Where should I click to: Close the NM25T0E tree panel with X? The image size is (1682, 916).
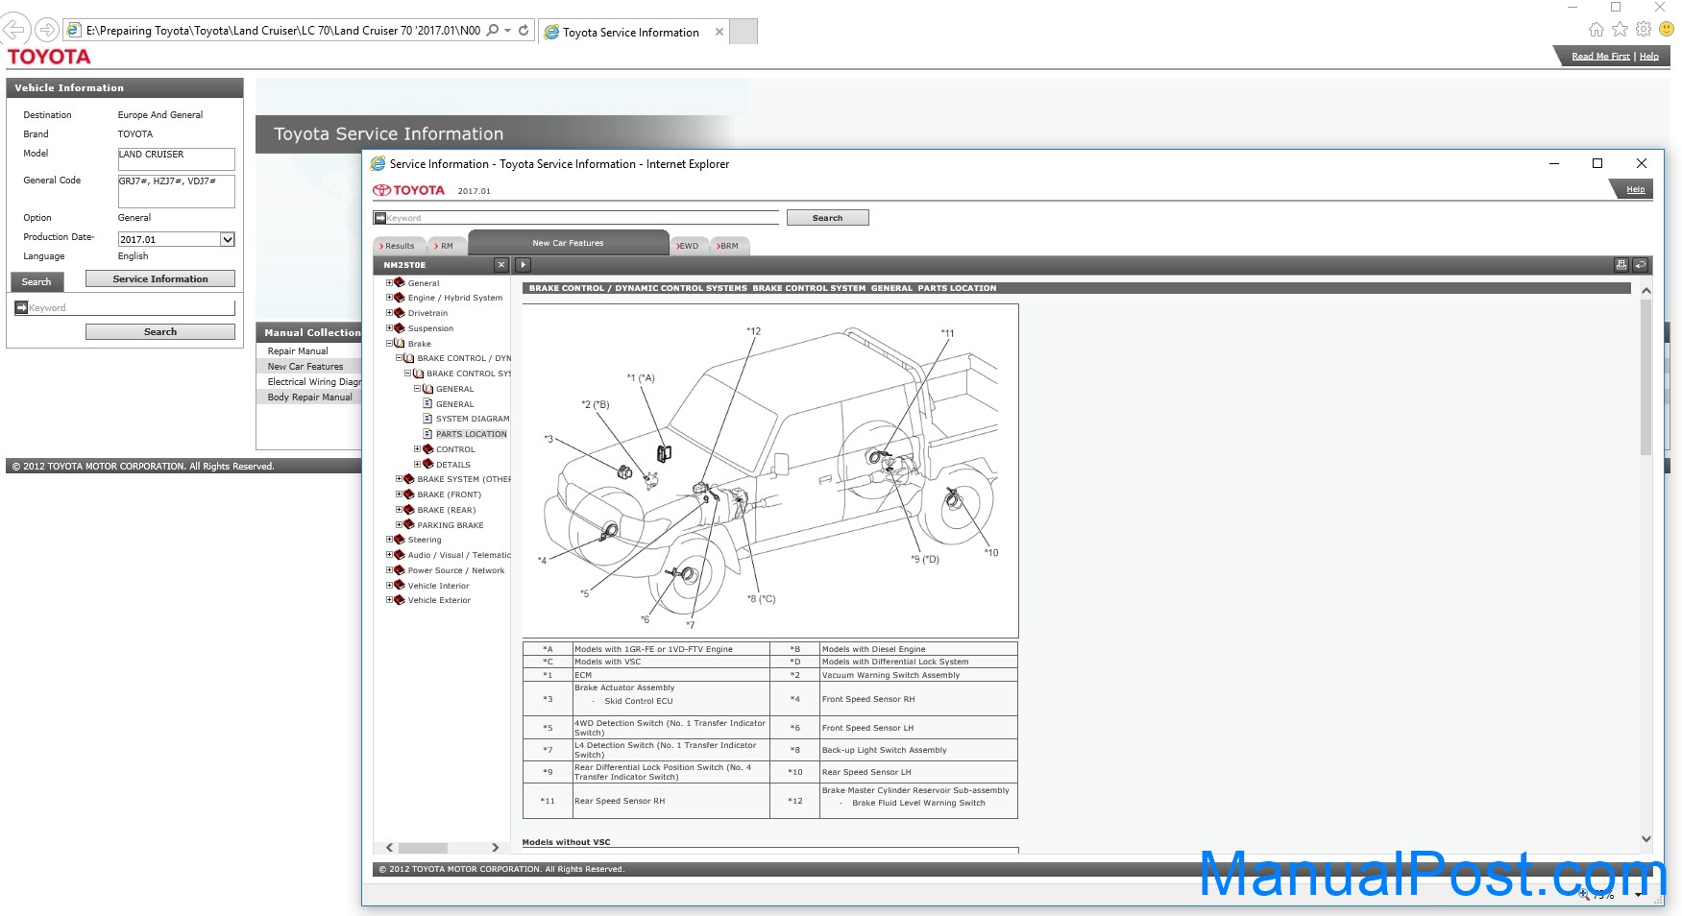click(501, 265)
